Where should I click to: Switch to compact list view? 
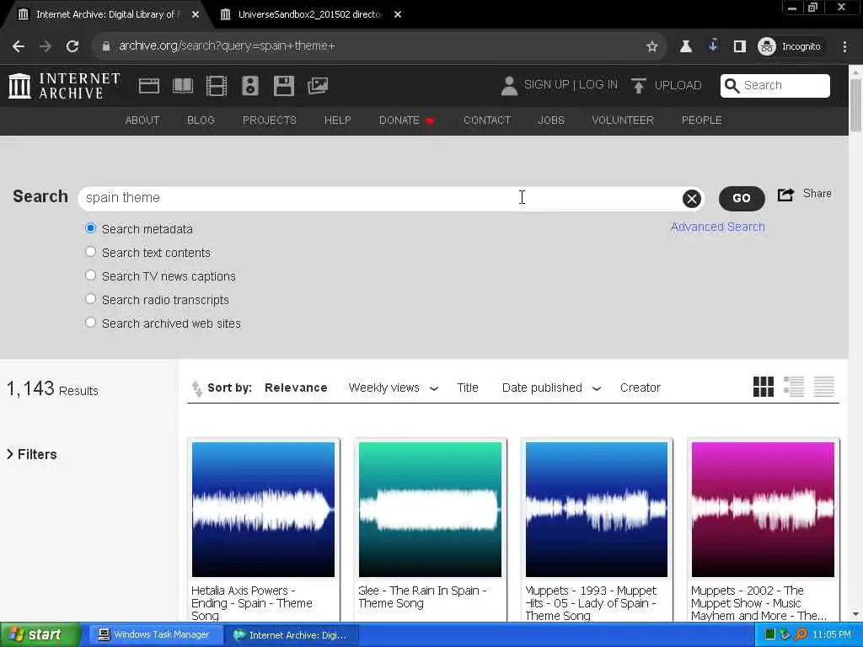click(824, 387)
